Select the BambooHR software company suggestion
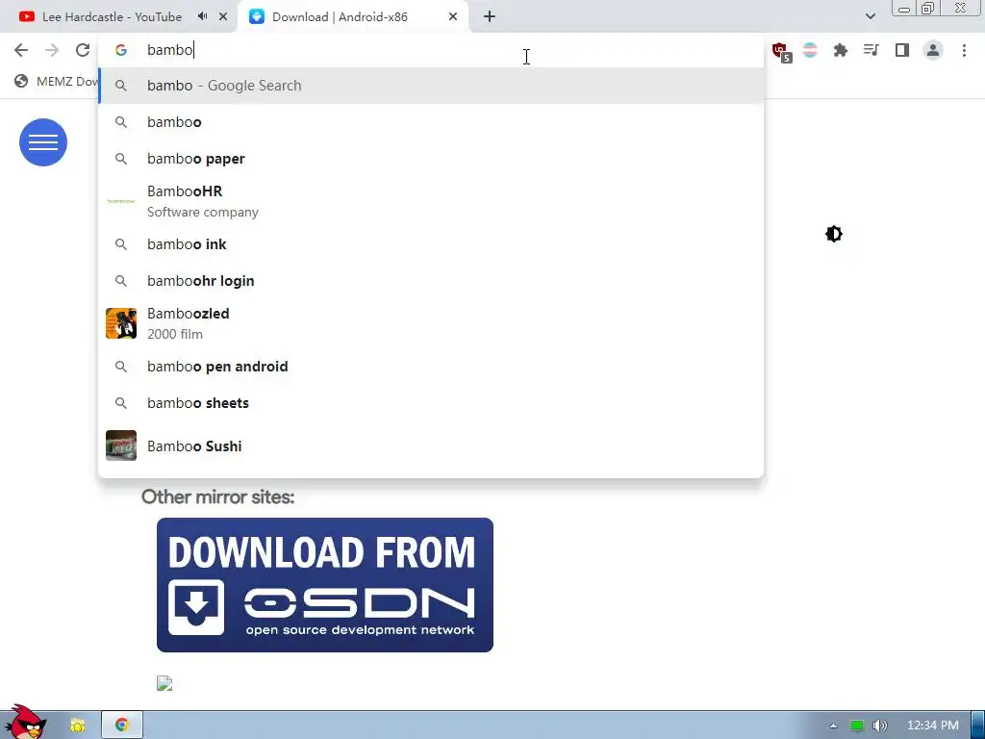The image size is (985, 739). (432, 201)
